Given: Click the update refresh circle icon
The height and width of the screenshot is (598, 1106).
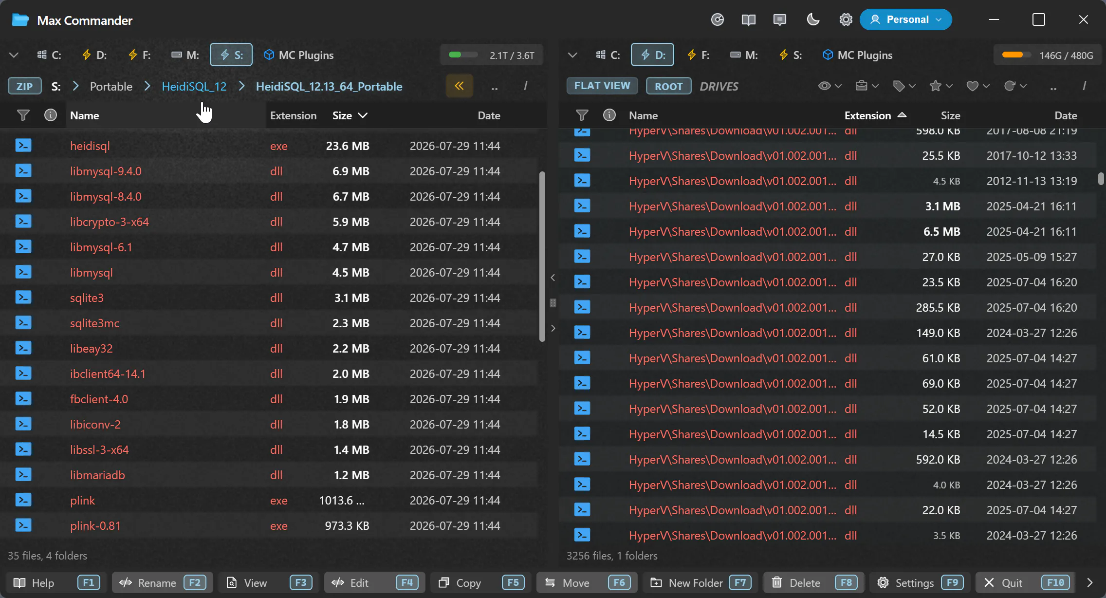Looking at the screenshot, I should pos(718,19).
